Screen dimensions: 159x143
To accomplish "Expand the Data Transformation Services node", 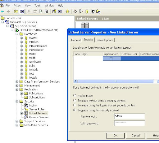I will pos(17,82).
